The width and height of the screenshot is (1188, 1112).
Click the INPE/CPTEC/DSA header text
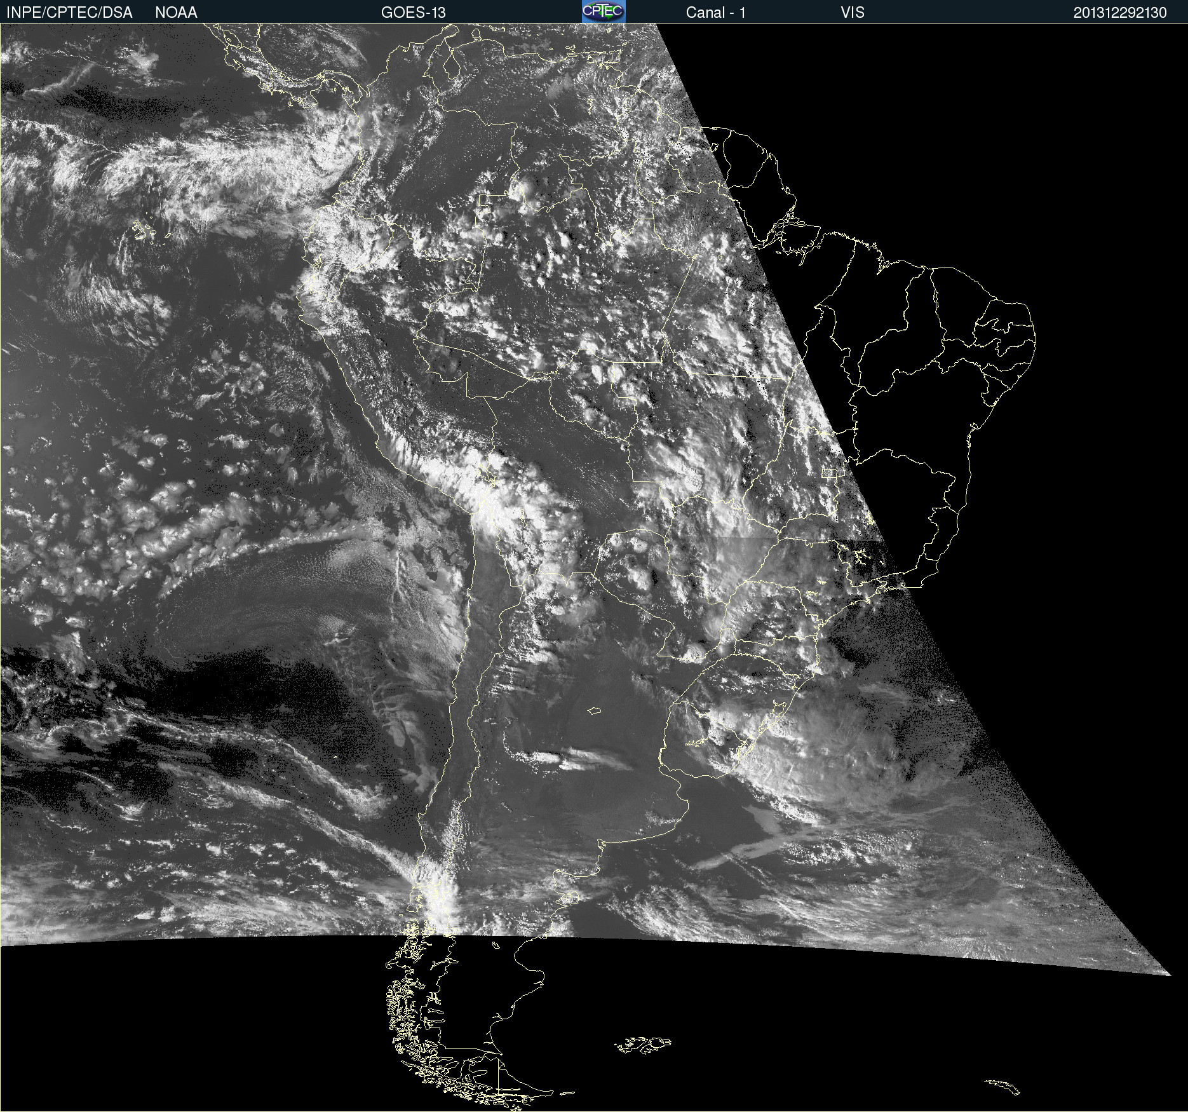click(x=69, y=13)
